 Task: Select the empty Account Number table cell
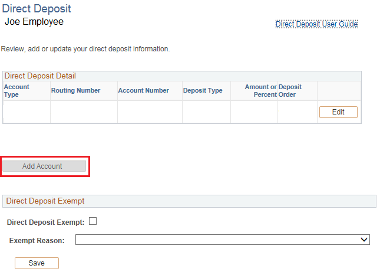tap(150, 112)
